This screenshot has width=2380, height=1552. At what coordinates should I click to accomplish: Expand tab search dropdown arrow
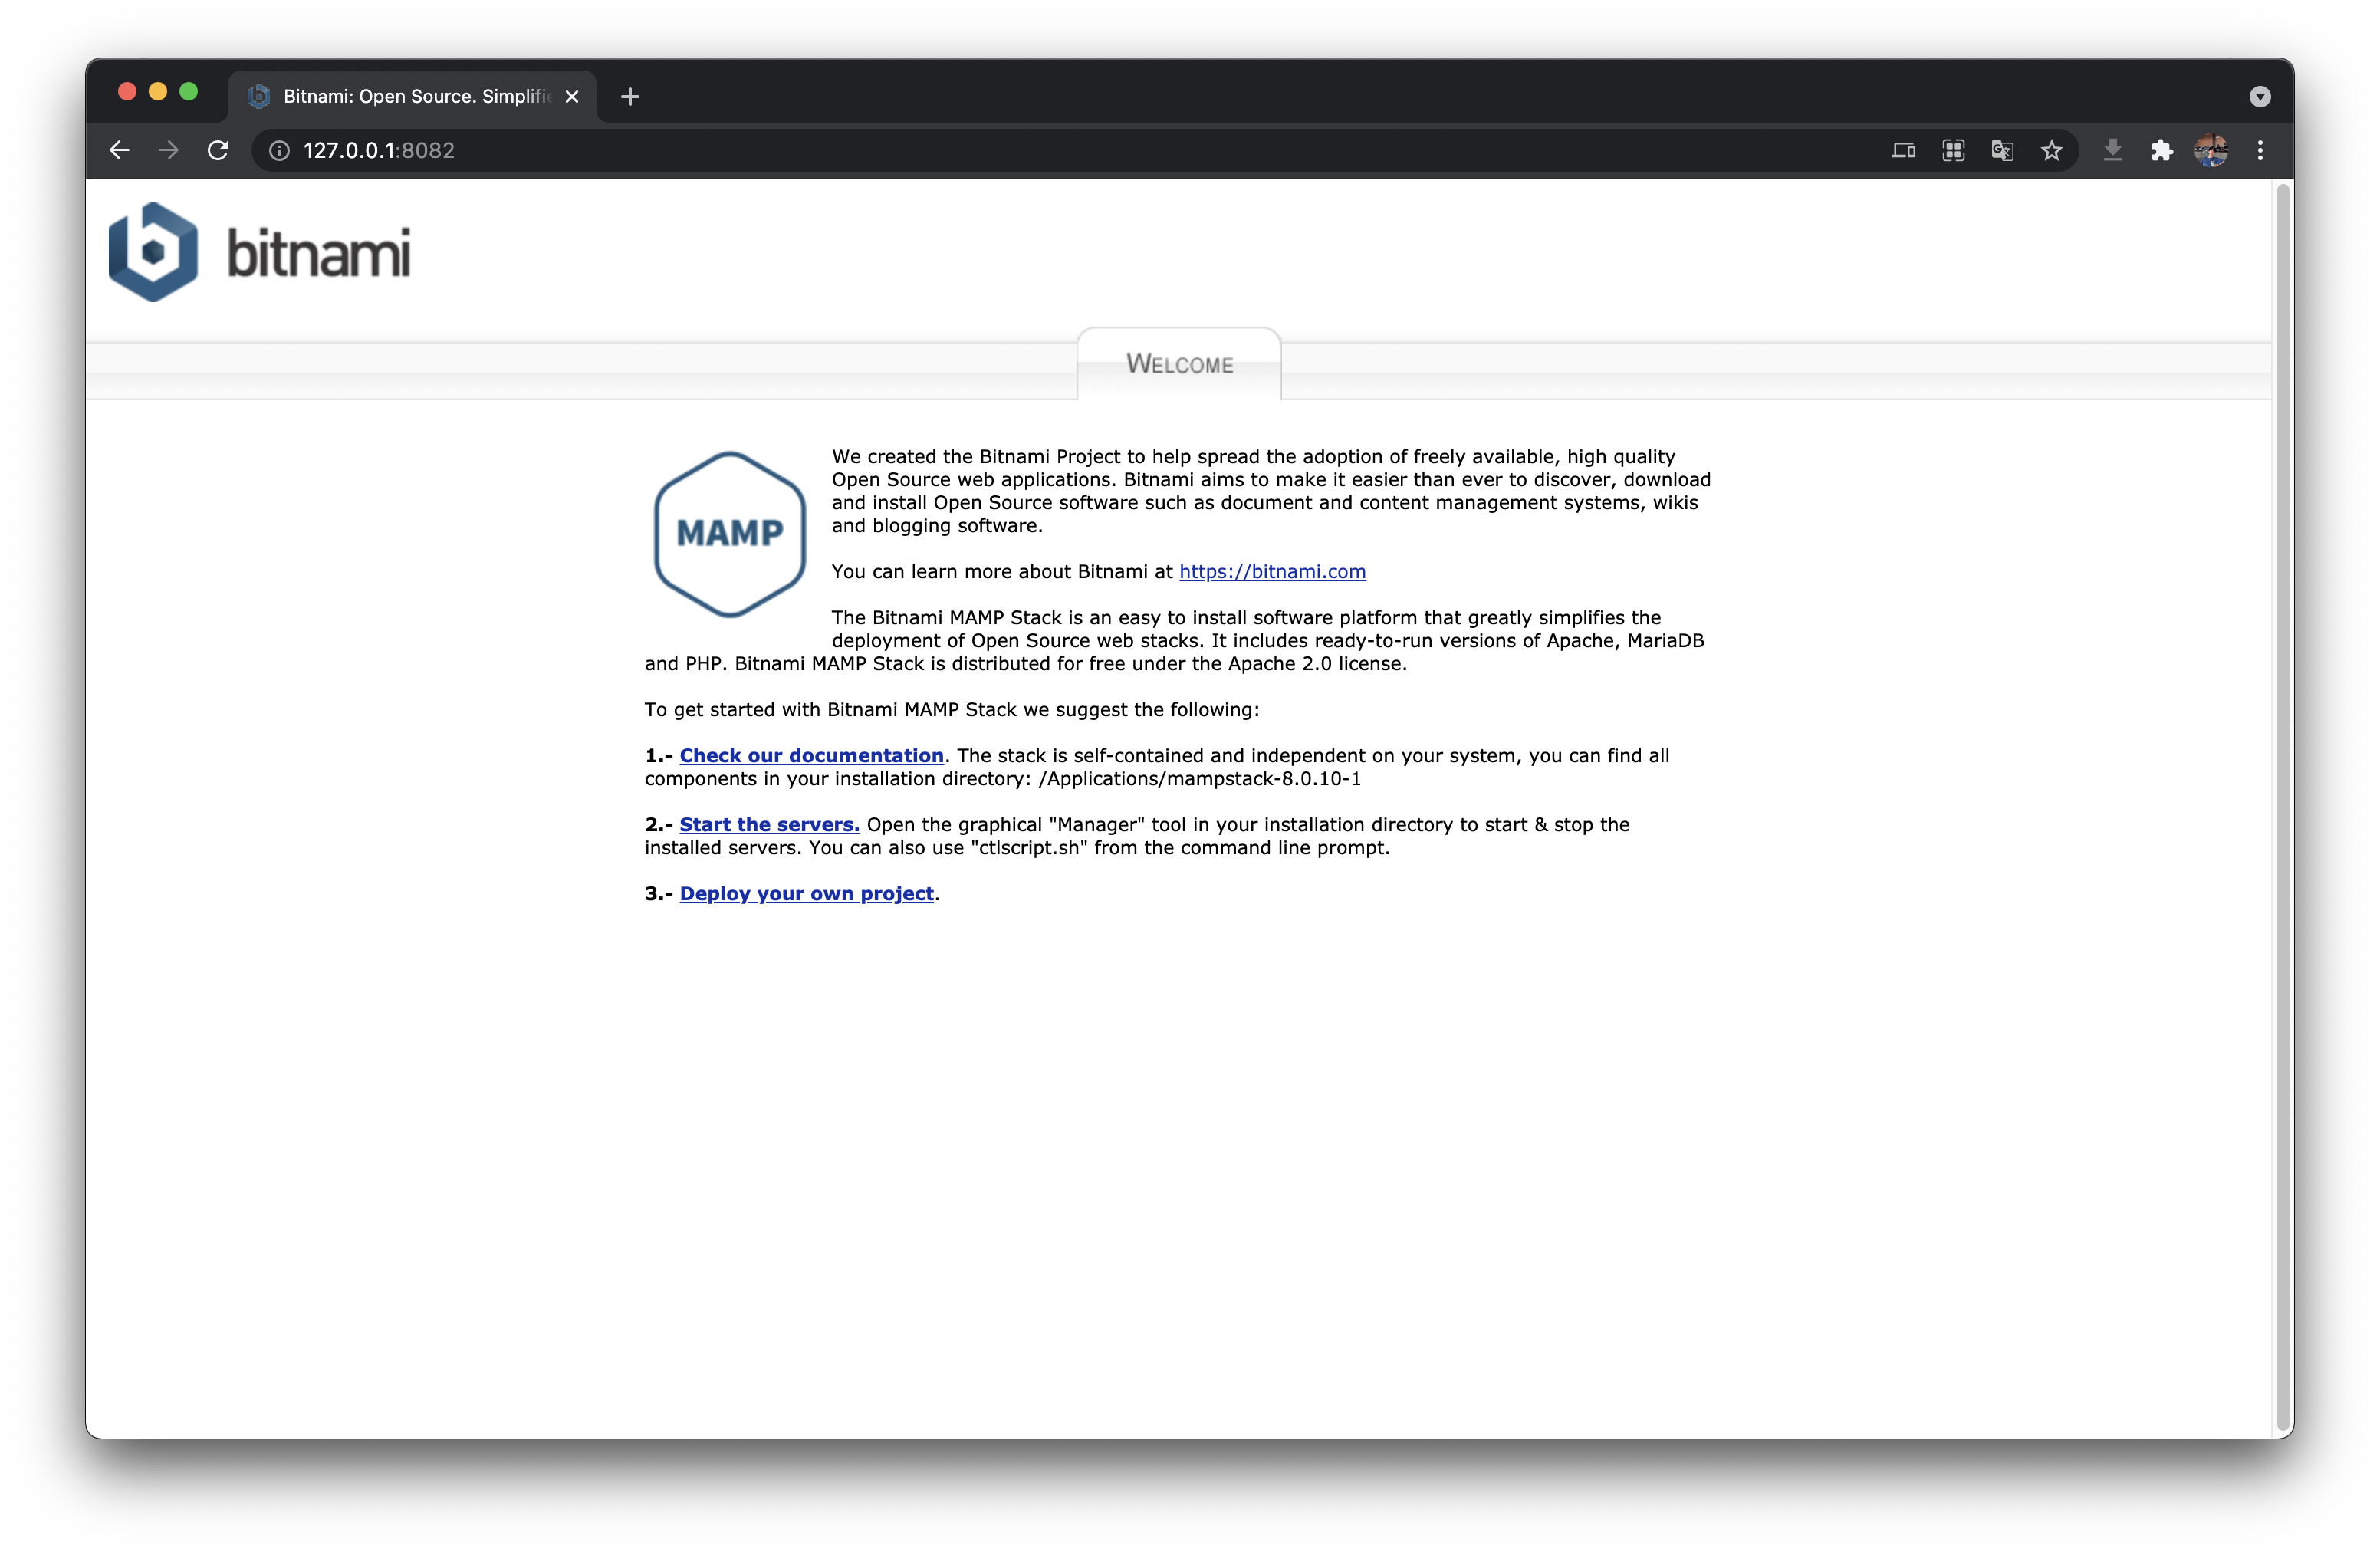pyautogui.click(x=2260, y=96)
